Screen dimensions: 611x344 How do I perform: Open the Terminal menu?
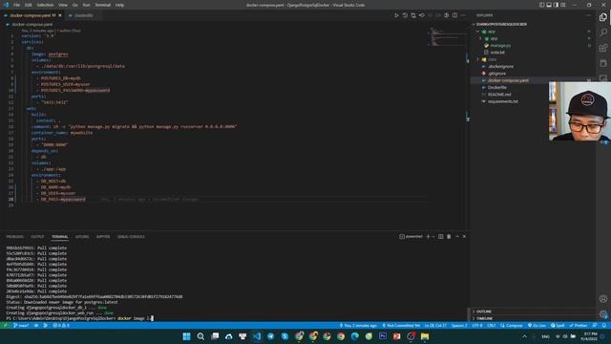pyautogui.click(x=102, y=5)
